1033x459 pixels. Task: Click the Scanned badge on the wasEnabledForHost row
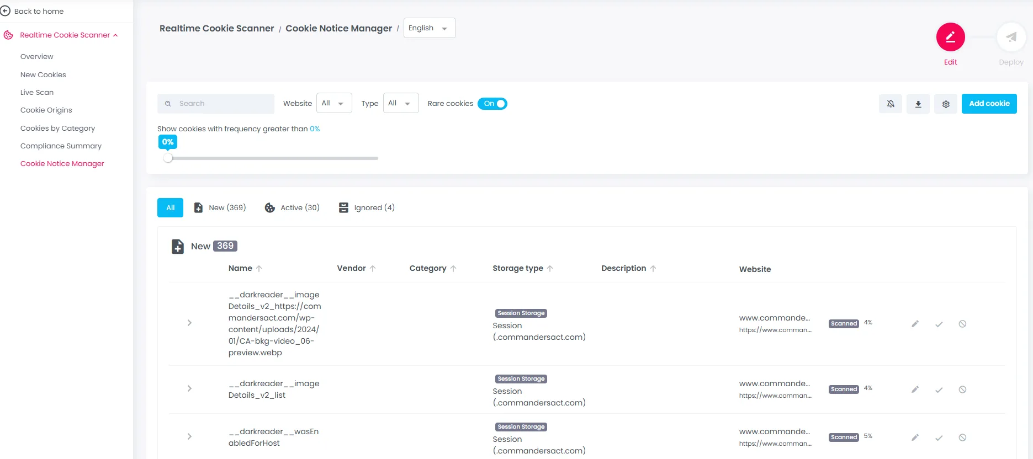pos(844,437)
